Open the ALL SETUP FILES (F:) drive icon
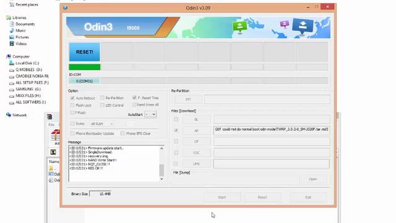The width and height of the screenshot is (396, 223). 12,82
